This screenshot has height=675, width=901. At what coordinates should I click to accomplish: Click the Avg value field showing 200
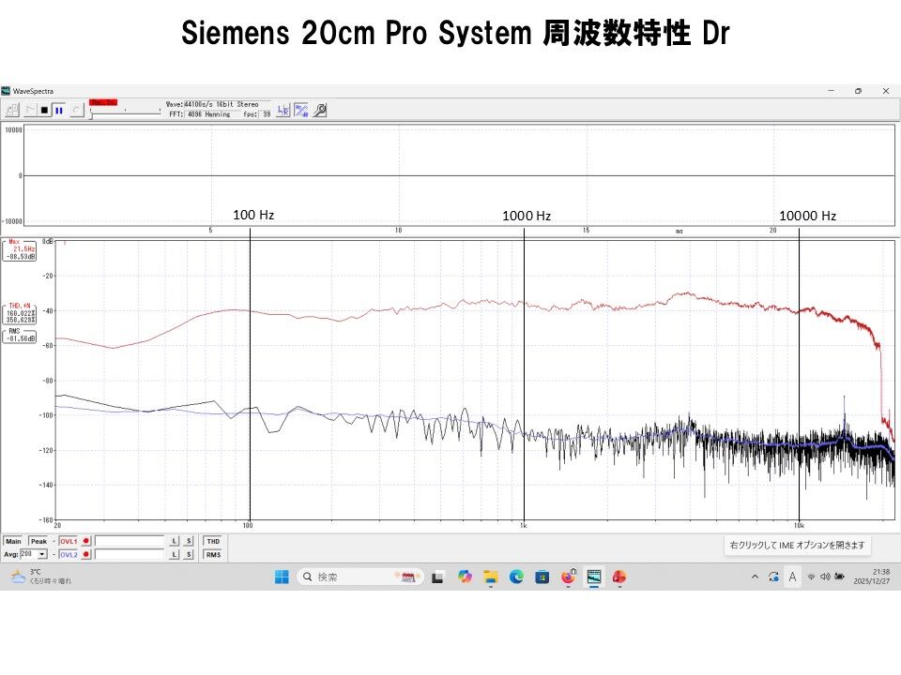pos(29,554)
